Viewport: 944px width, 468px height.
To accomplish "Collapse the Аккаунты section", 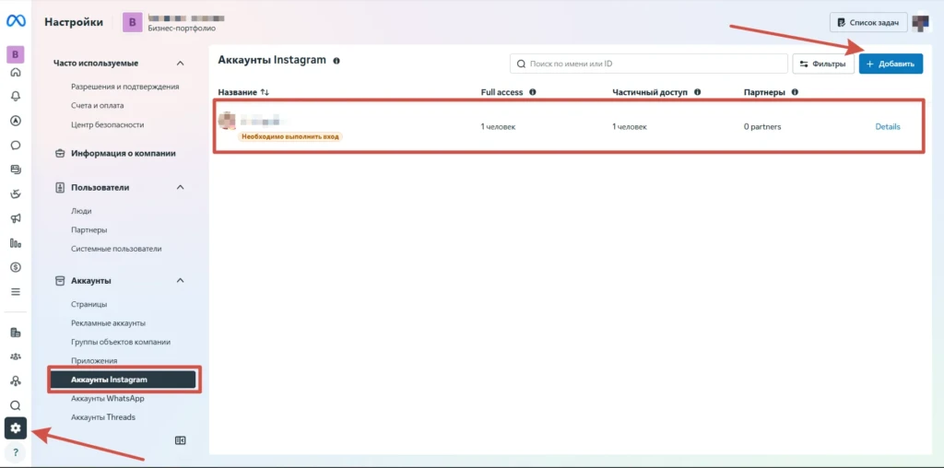I will 180,280.
